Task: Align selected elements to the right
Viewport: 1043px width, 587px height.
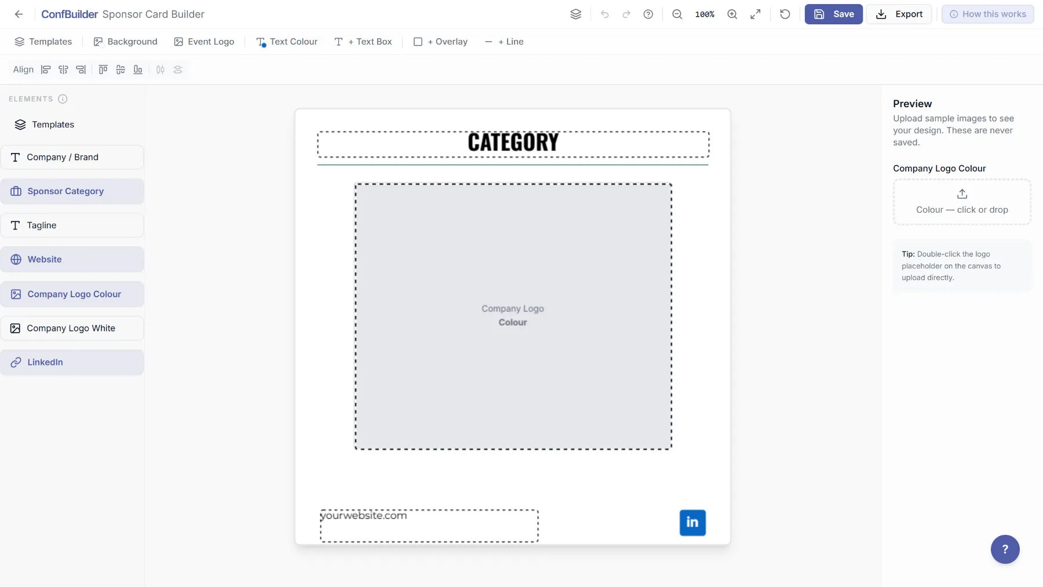Action: click(81, 70)
